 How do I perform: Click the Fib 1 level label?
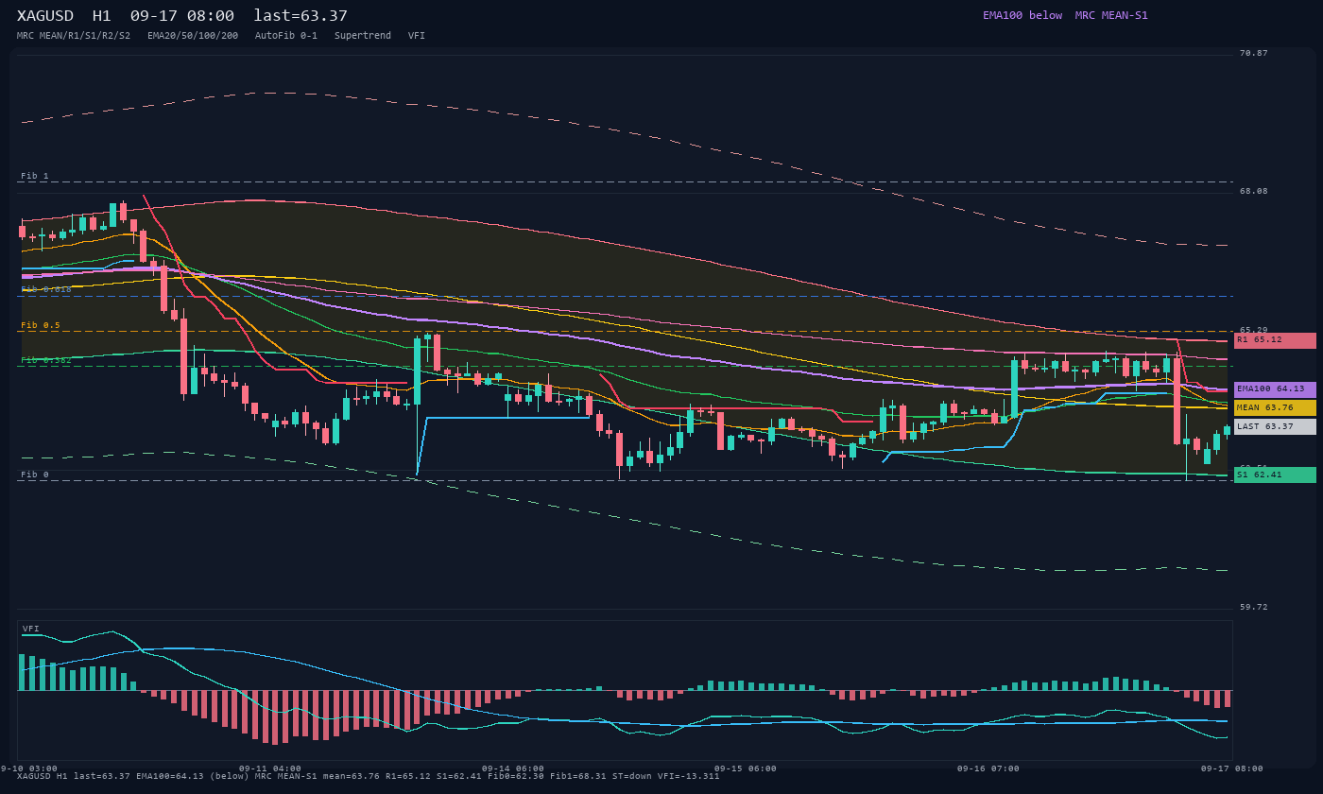coord(35,176)
